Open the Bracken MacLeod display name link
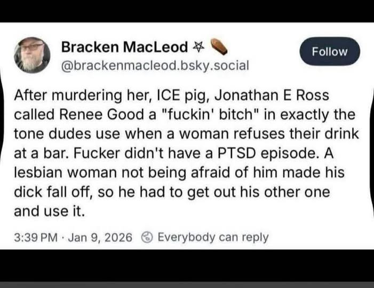This screenshot has width=374, height=288. [124, 47]
